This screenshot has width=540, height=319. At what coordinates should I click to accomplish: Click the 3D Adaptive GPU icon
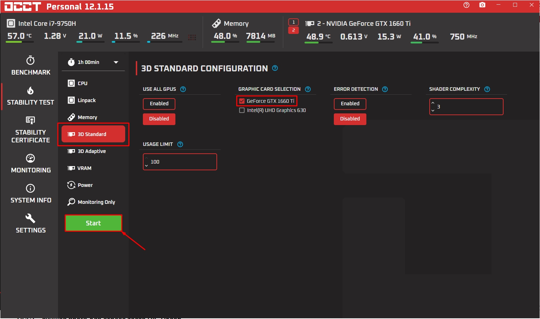coord(71,151)
